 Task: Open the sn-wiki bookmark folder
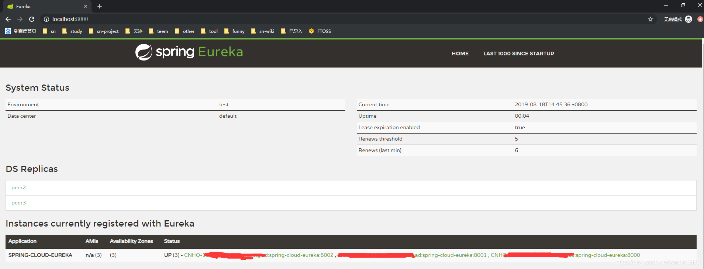click(x=263, y=31)
